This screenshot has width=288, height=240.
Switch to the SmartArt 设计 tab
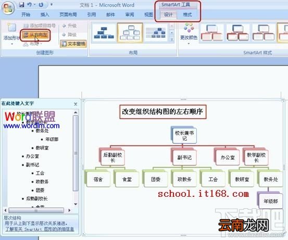pos(168,15)
